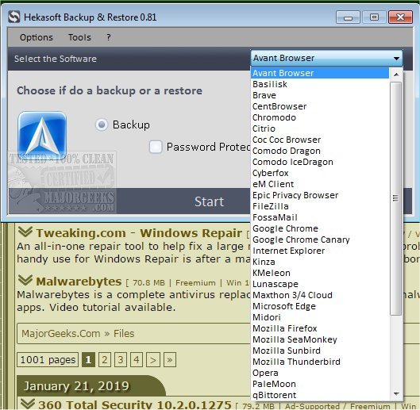This screenshot has width=420, height=410.
Task: Select Midori in the dropdown
Action: tap(320, 317)
